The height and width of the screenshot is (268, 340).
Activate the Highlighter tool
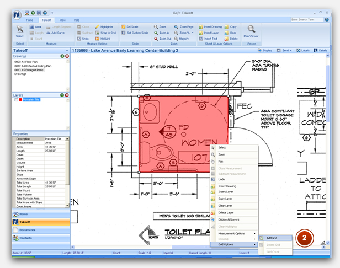[x=104, y=27]
